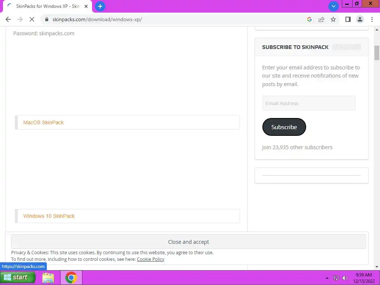Close the SkinPacks for Windows XP tab
This screenshot has width=380, height=285.
[x=86, y=6]
